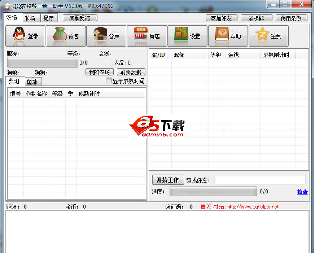The width and height of the screenshot is (314, 253).
Task: Click the crop table 等级 column header
Action: point(57,93)
